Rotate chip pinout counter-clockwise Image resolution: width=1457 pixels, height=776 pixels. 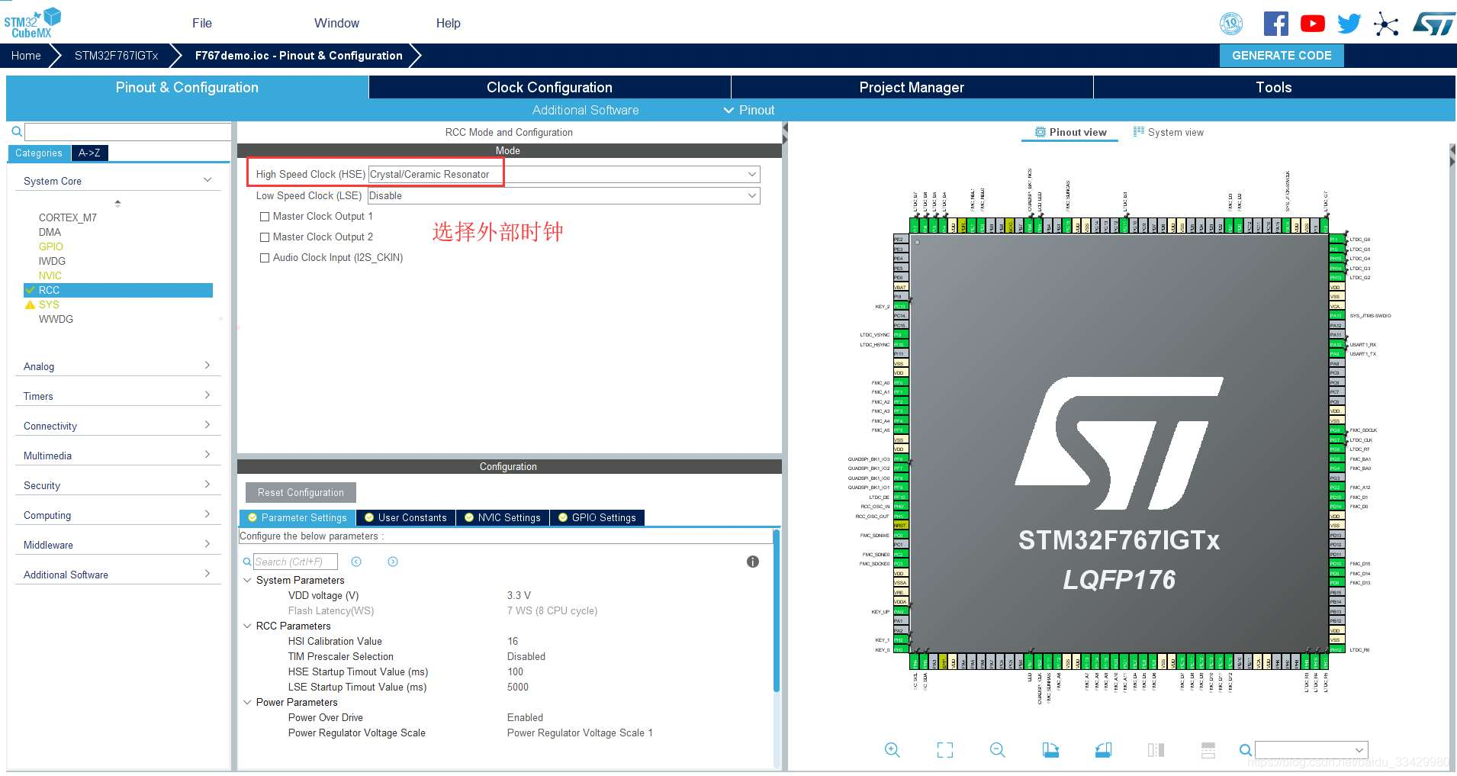(1103, 750)
